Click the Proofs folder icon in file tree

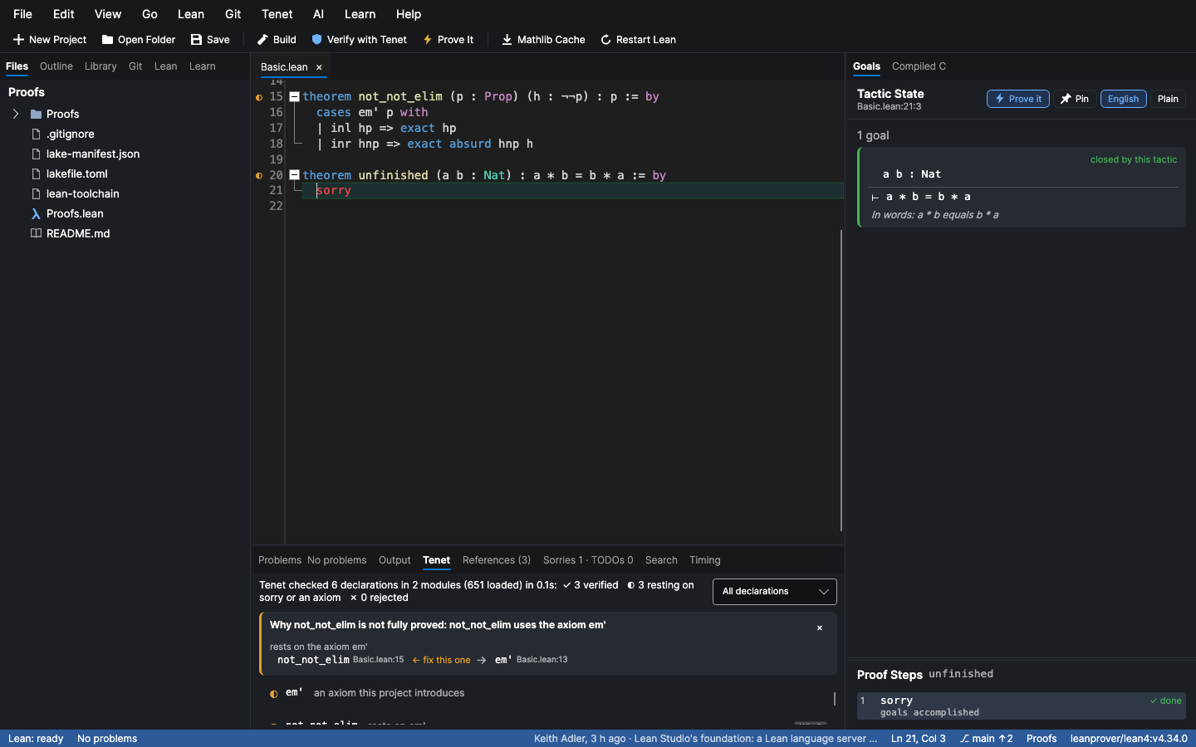coord(36,114)
